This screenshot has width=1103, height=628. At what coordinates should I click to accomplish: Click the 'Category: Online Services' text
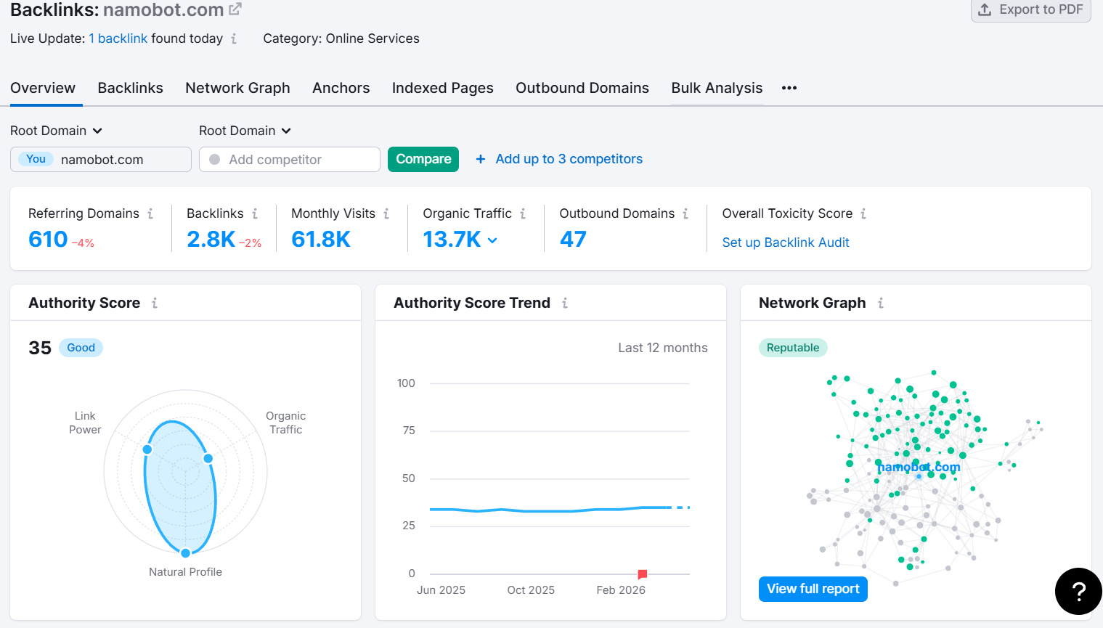(x=341, y=38)
